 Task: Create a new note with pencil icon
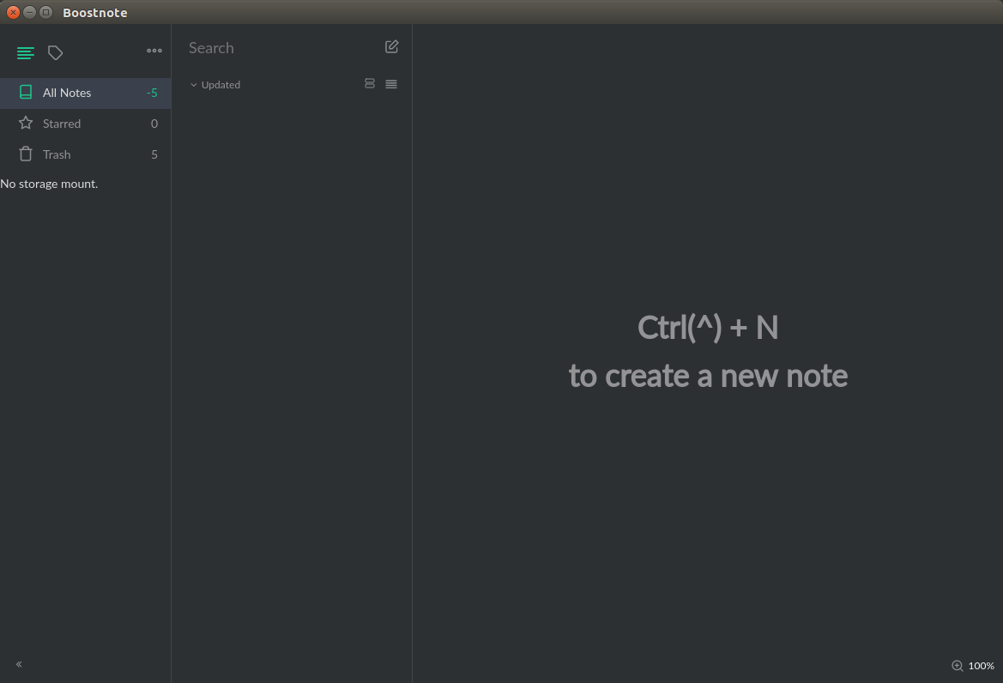(x=391, y=46)
